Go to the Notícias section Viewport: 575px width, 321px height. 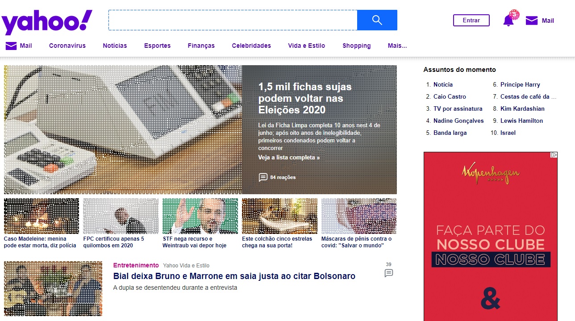115,46
